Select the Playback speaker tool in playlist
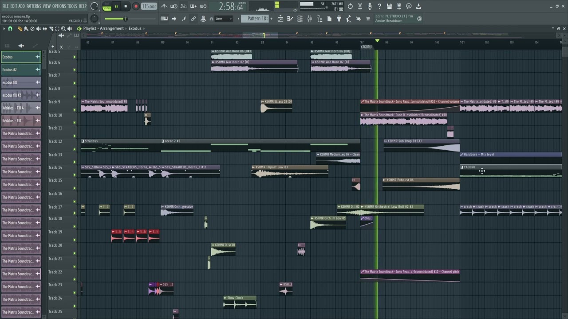The image size is (568, 319). [x=69, y=28]
